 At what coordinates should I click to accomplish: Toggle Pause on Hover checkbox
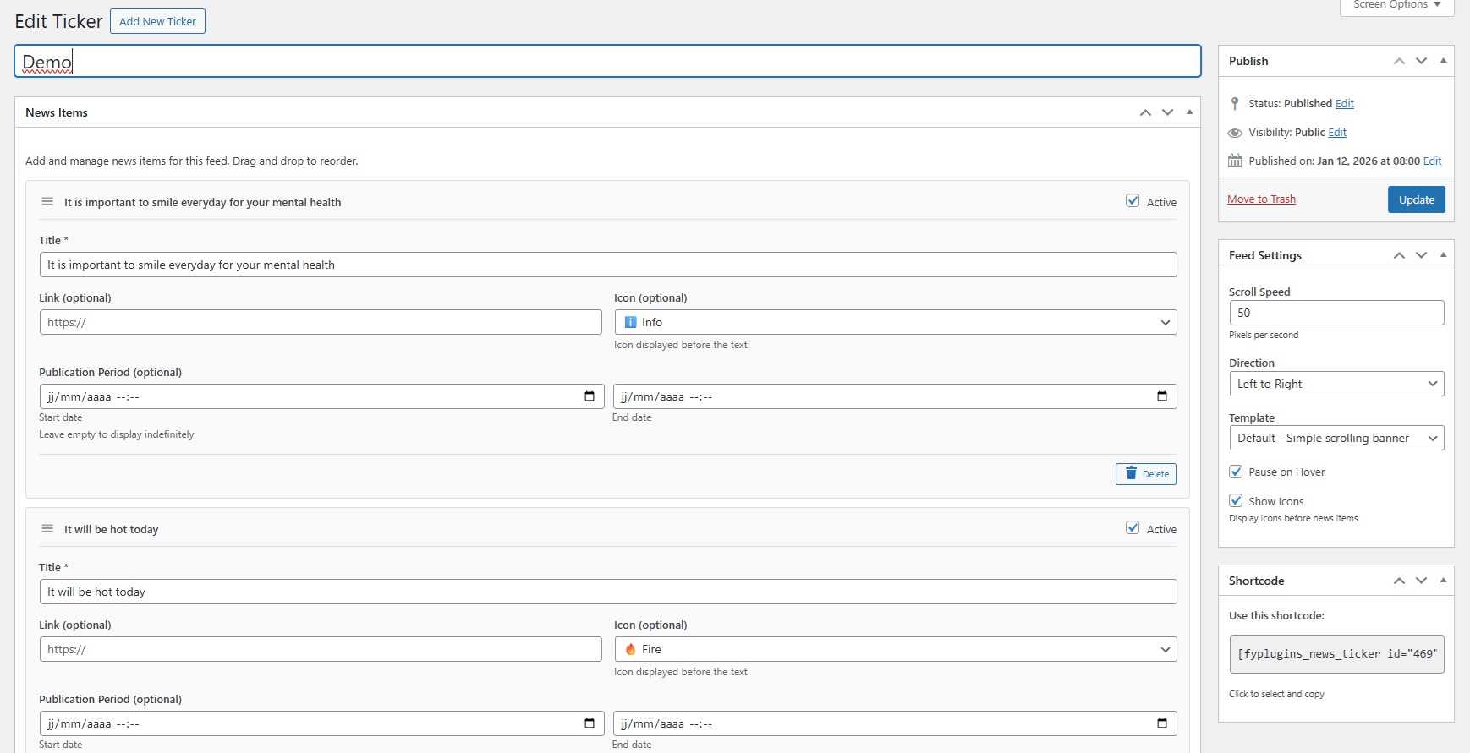click(x=1236, y=472)
